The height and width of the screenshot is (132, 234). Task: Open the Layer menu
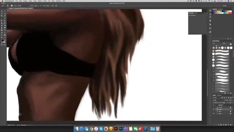(x=30, y=1)
